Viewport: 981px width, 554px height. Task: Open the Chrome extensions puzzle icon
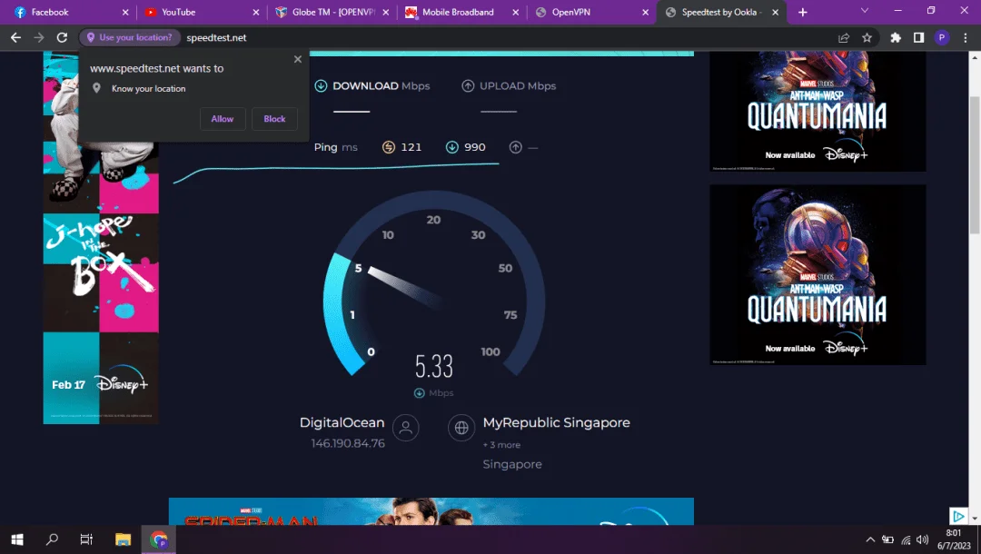click(x=896, y=37)
